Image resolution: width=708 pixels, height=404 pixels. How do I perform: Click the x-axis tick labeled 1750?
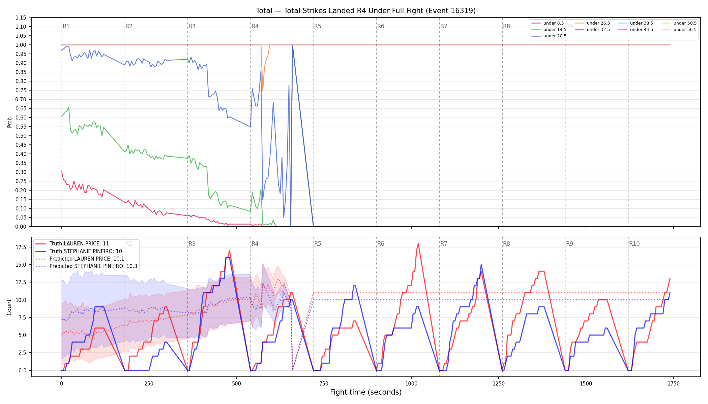pyautogui.click(x=674, y=383)
